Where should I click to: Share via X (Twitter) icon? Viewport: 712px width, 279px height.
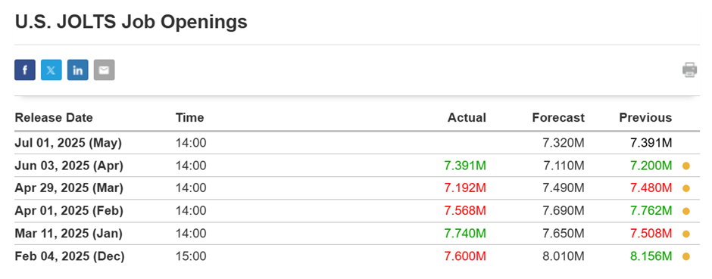tap(52, 70)
